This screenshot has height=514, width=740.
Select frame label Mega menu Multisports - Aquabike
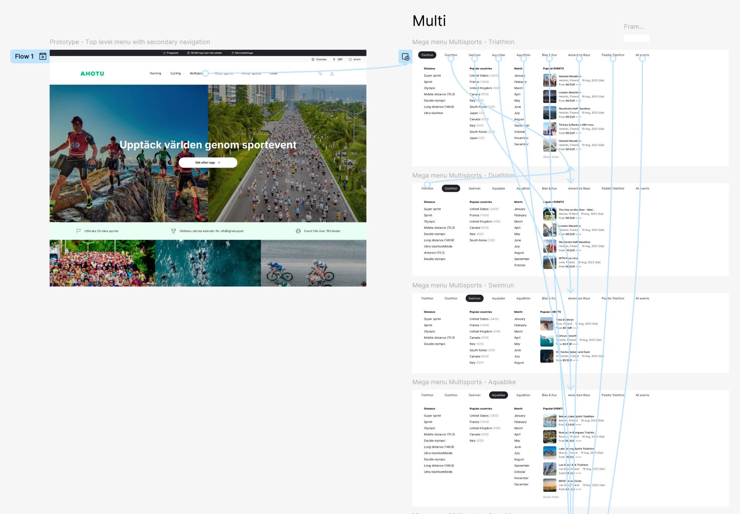click(x=464, y=382)
